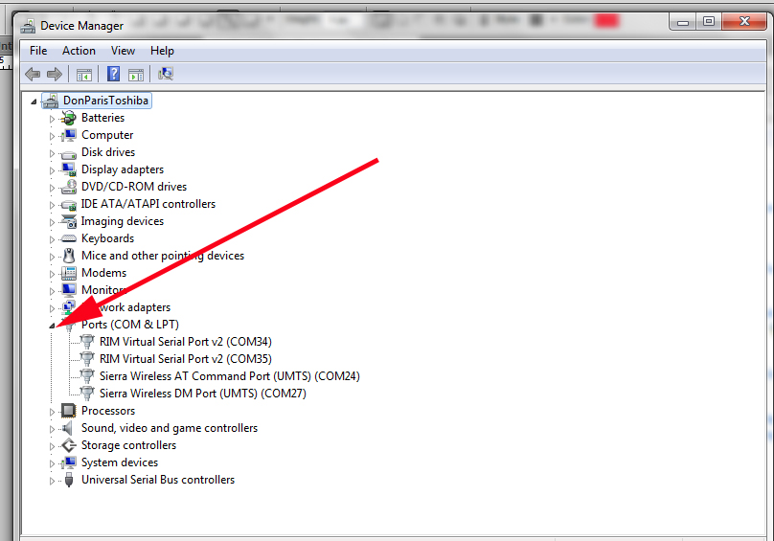Select Sierra Wireless AT Command Port (COM24)

[x=229, y=376]
